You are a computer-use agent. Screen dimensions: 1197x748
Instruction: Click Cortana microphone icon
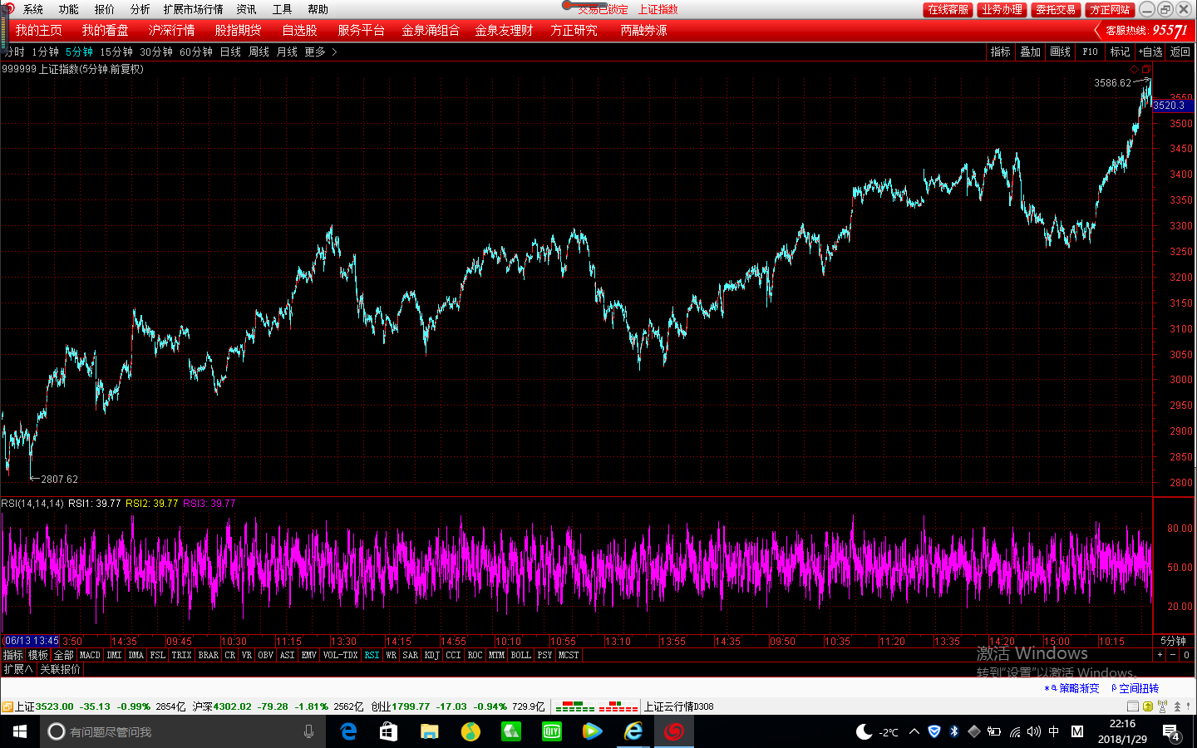[309, 731]
